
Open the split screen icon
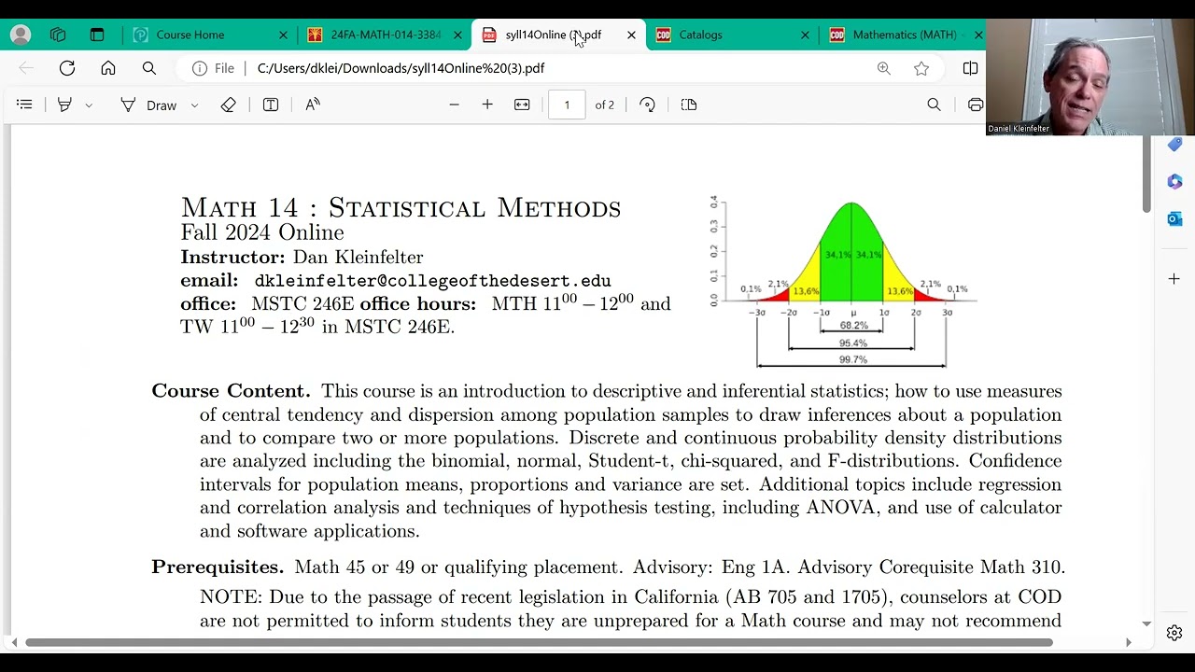pos(970,68)
